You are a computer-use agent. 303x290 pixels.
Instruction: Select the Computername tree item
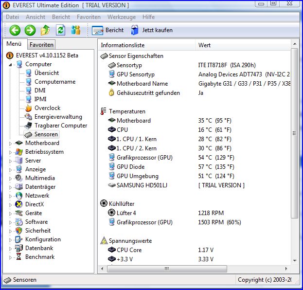click(55, 82)
